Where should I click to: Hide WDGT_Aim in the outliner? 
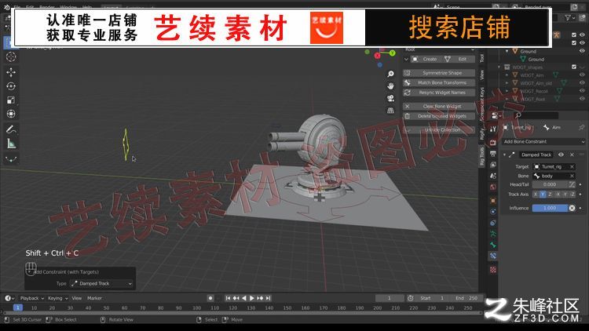(582, 75)
